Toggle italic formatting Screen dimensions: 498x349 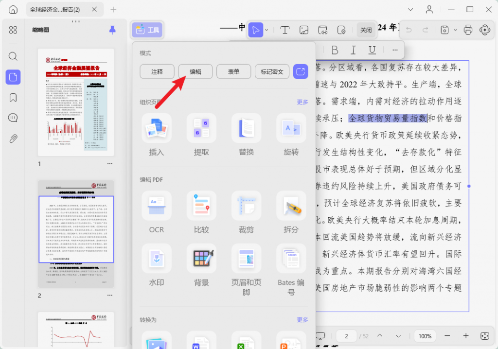click(353, 50)
